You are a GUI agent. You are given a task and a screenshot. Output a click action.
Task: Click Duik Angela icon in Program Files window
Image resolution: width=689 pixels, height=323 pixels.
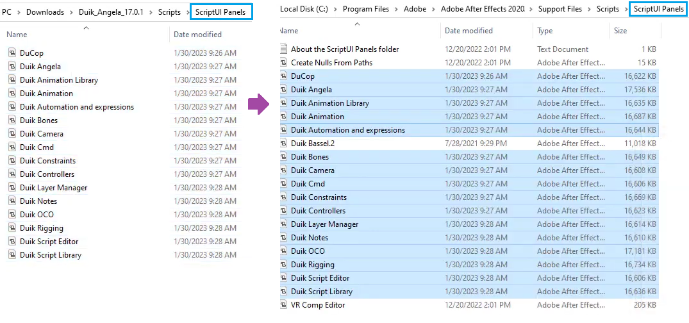pyautogui.click(x=283, y=90)
